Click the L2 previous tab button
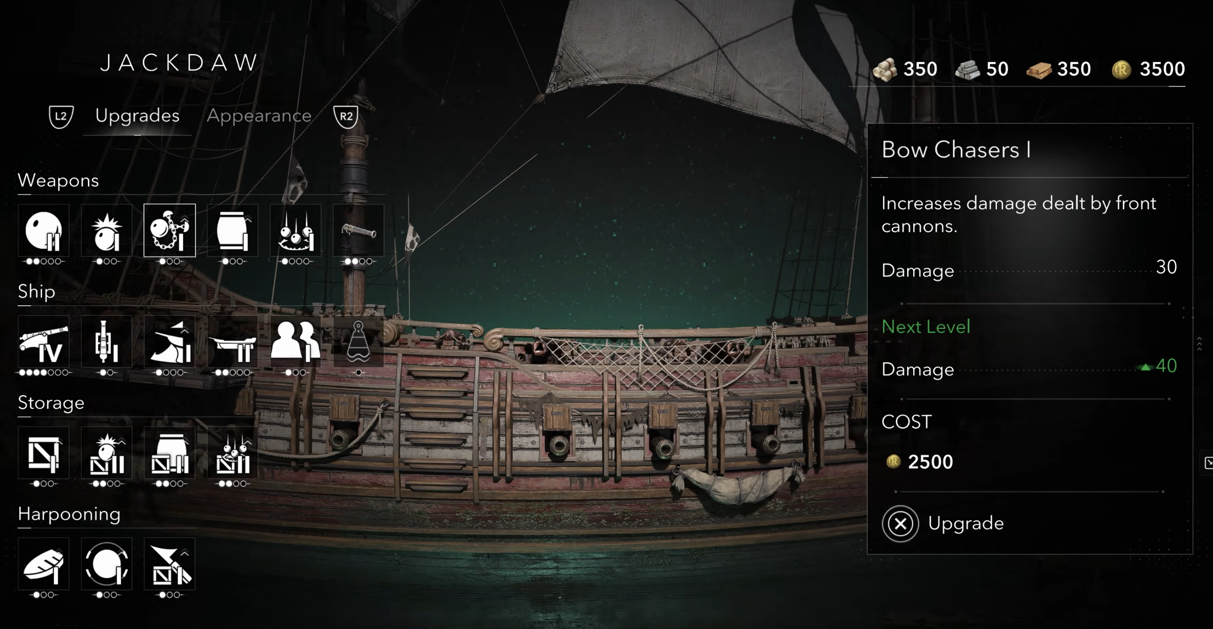The image size is (1213, 629). click(x=61, y=116)
